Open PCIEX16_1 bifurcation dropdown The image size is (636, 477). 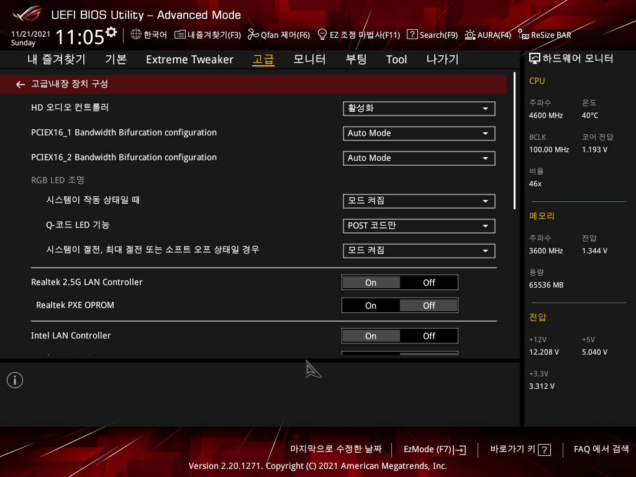[419, 134]
